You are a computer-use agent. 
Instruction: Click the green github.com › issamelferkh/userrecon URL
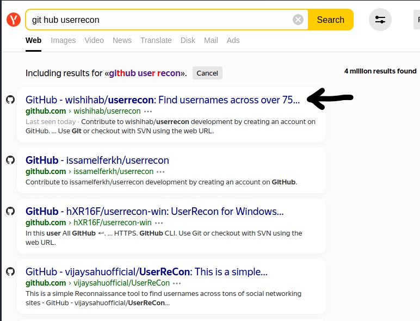coord(89,171)
